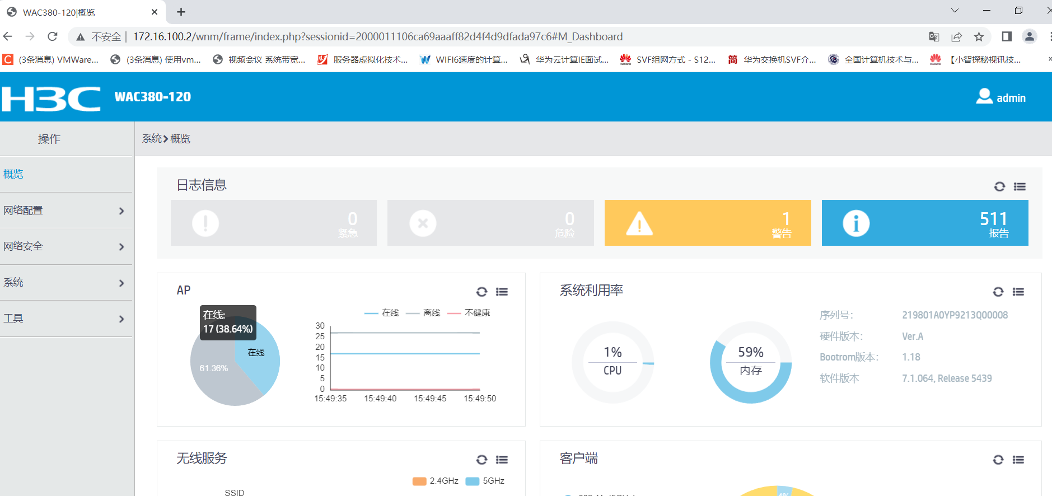Click the 内存 usage gauge
This screenshot has height=496, width=1052.
(x=751, y=362)
